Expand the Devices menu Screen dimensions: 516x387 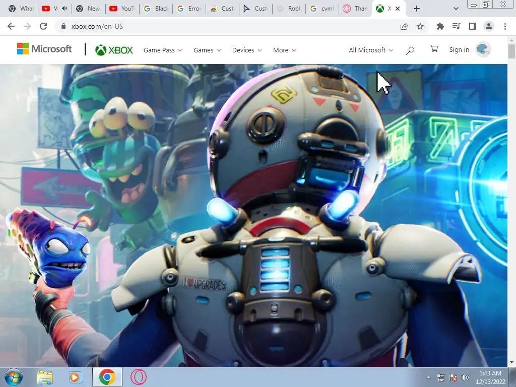click(x=247, y=50)
